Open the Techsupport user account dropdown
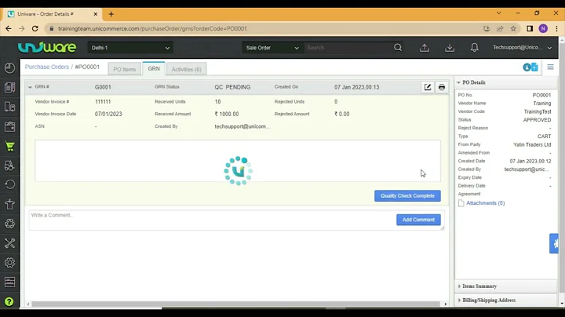 point(522,48)
